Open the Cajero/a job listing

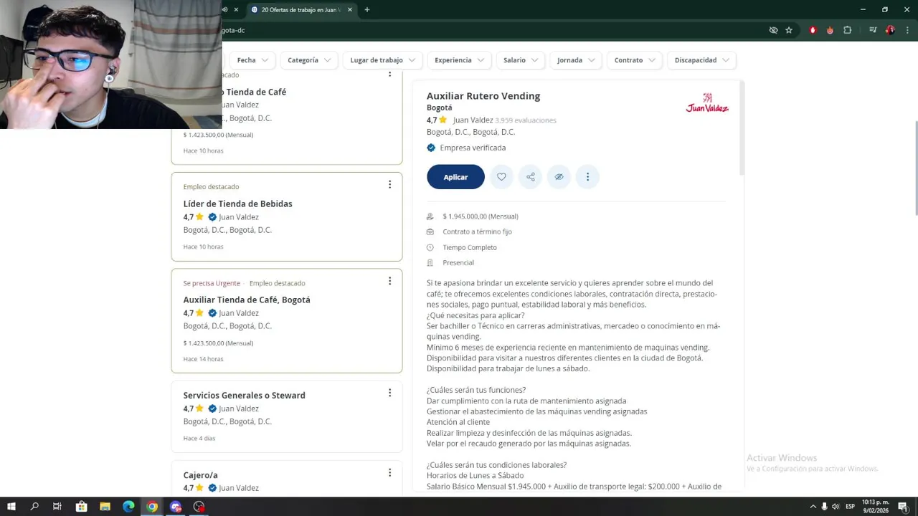tap(200, 475)
